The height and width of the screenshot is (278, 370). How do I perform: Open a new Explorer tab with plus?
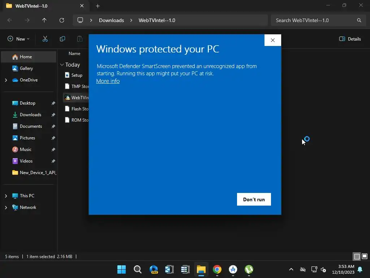click(x=98, y=6)
